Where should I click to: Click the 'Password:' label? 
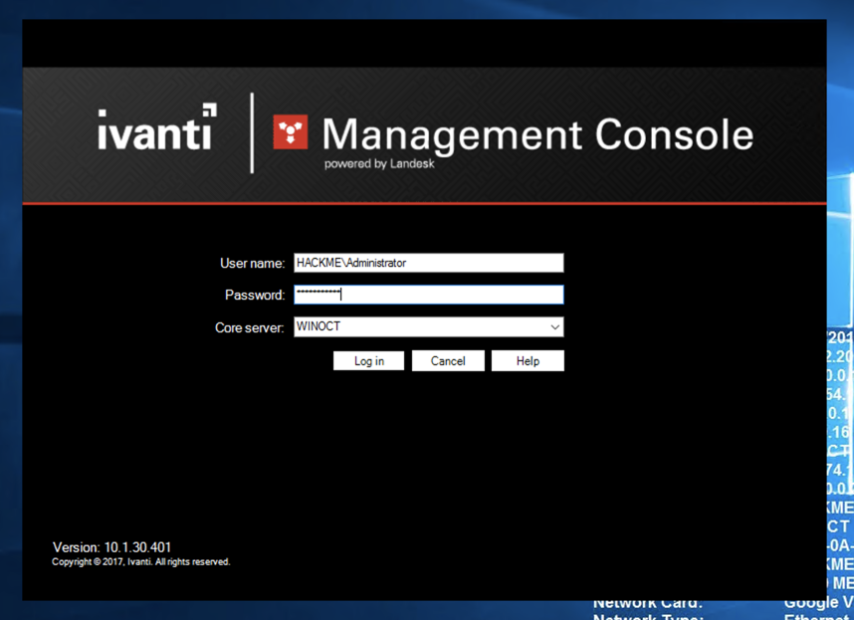pyautogui.click(x=255, y=295)
